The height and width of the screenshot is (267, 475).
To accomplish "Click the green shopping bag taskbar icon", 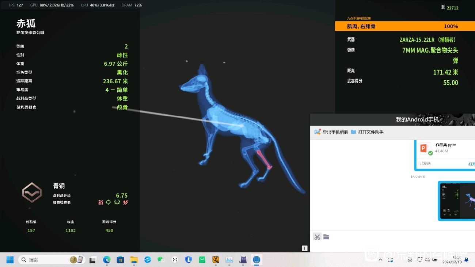I will pyautogui.click(x=202, y=260).
